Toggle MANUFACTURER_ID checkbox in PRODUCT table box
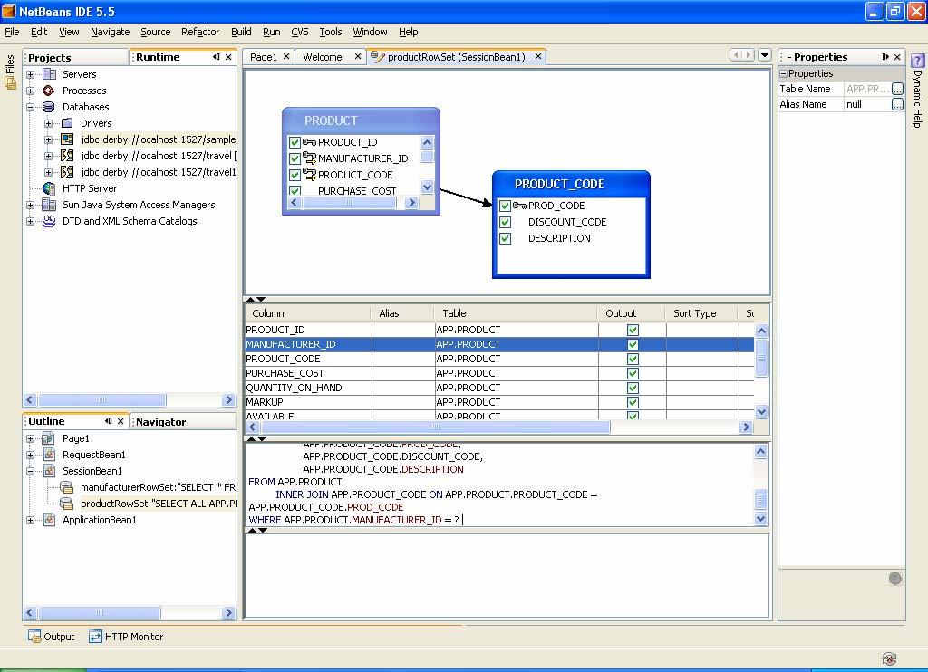Screen dimensions: 928x672 coord(295,158)
